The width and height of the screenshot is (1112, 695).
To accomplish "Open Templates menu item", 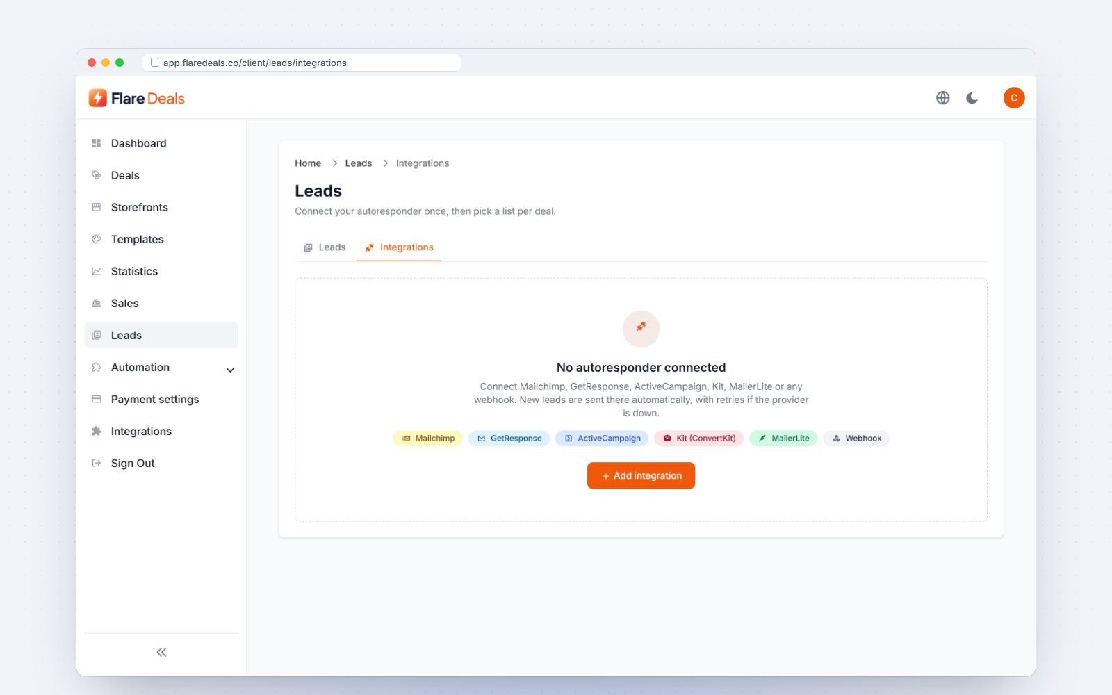I will pos(161,239).
